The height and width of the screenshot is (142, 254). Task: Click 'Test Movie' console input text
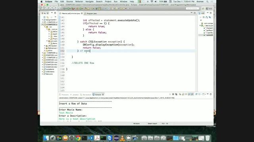(x=66, y=113)
